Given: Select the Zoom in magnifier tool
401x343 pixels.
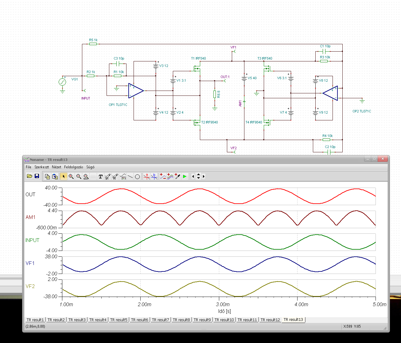Looking at the screenshot, I should (x=71, y=176).
